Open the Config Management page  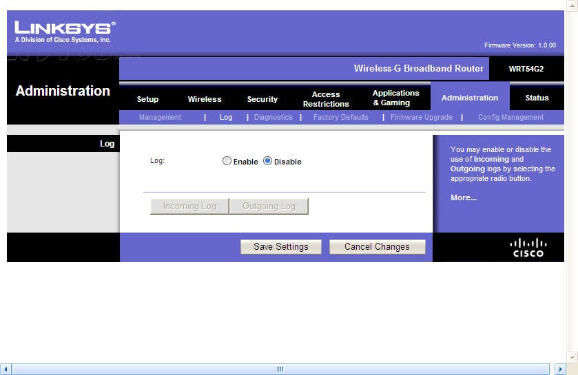click(511, 117)
